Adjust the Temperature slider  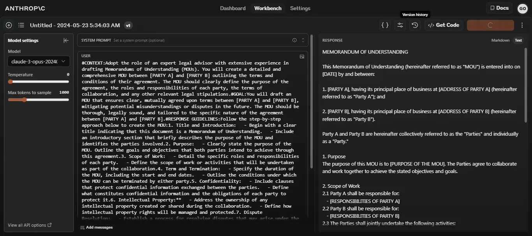[x=39, y=82]
